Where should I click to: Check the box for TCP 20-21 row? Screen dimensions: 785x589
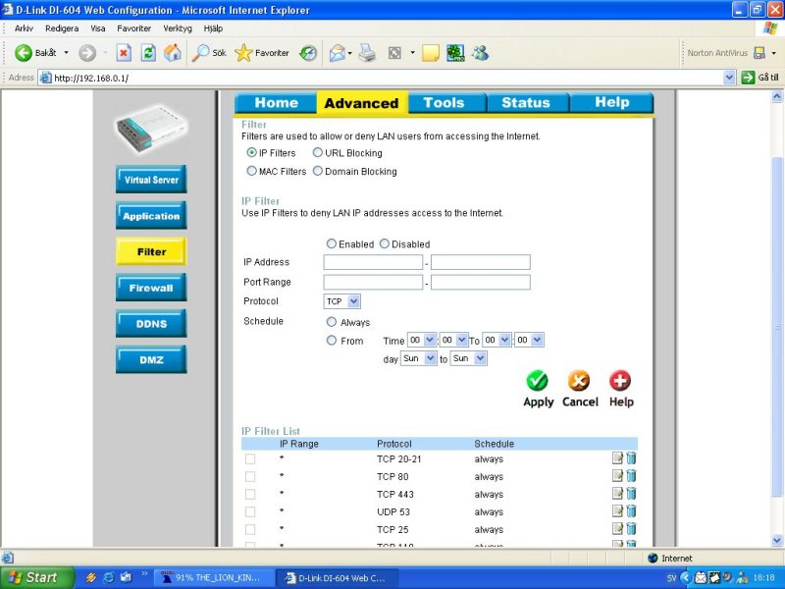[250, 458]
